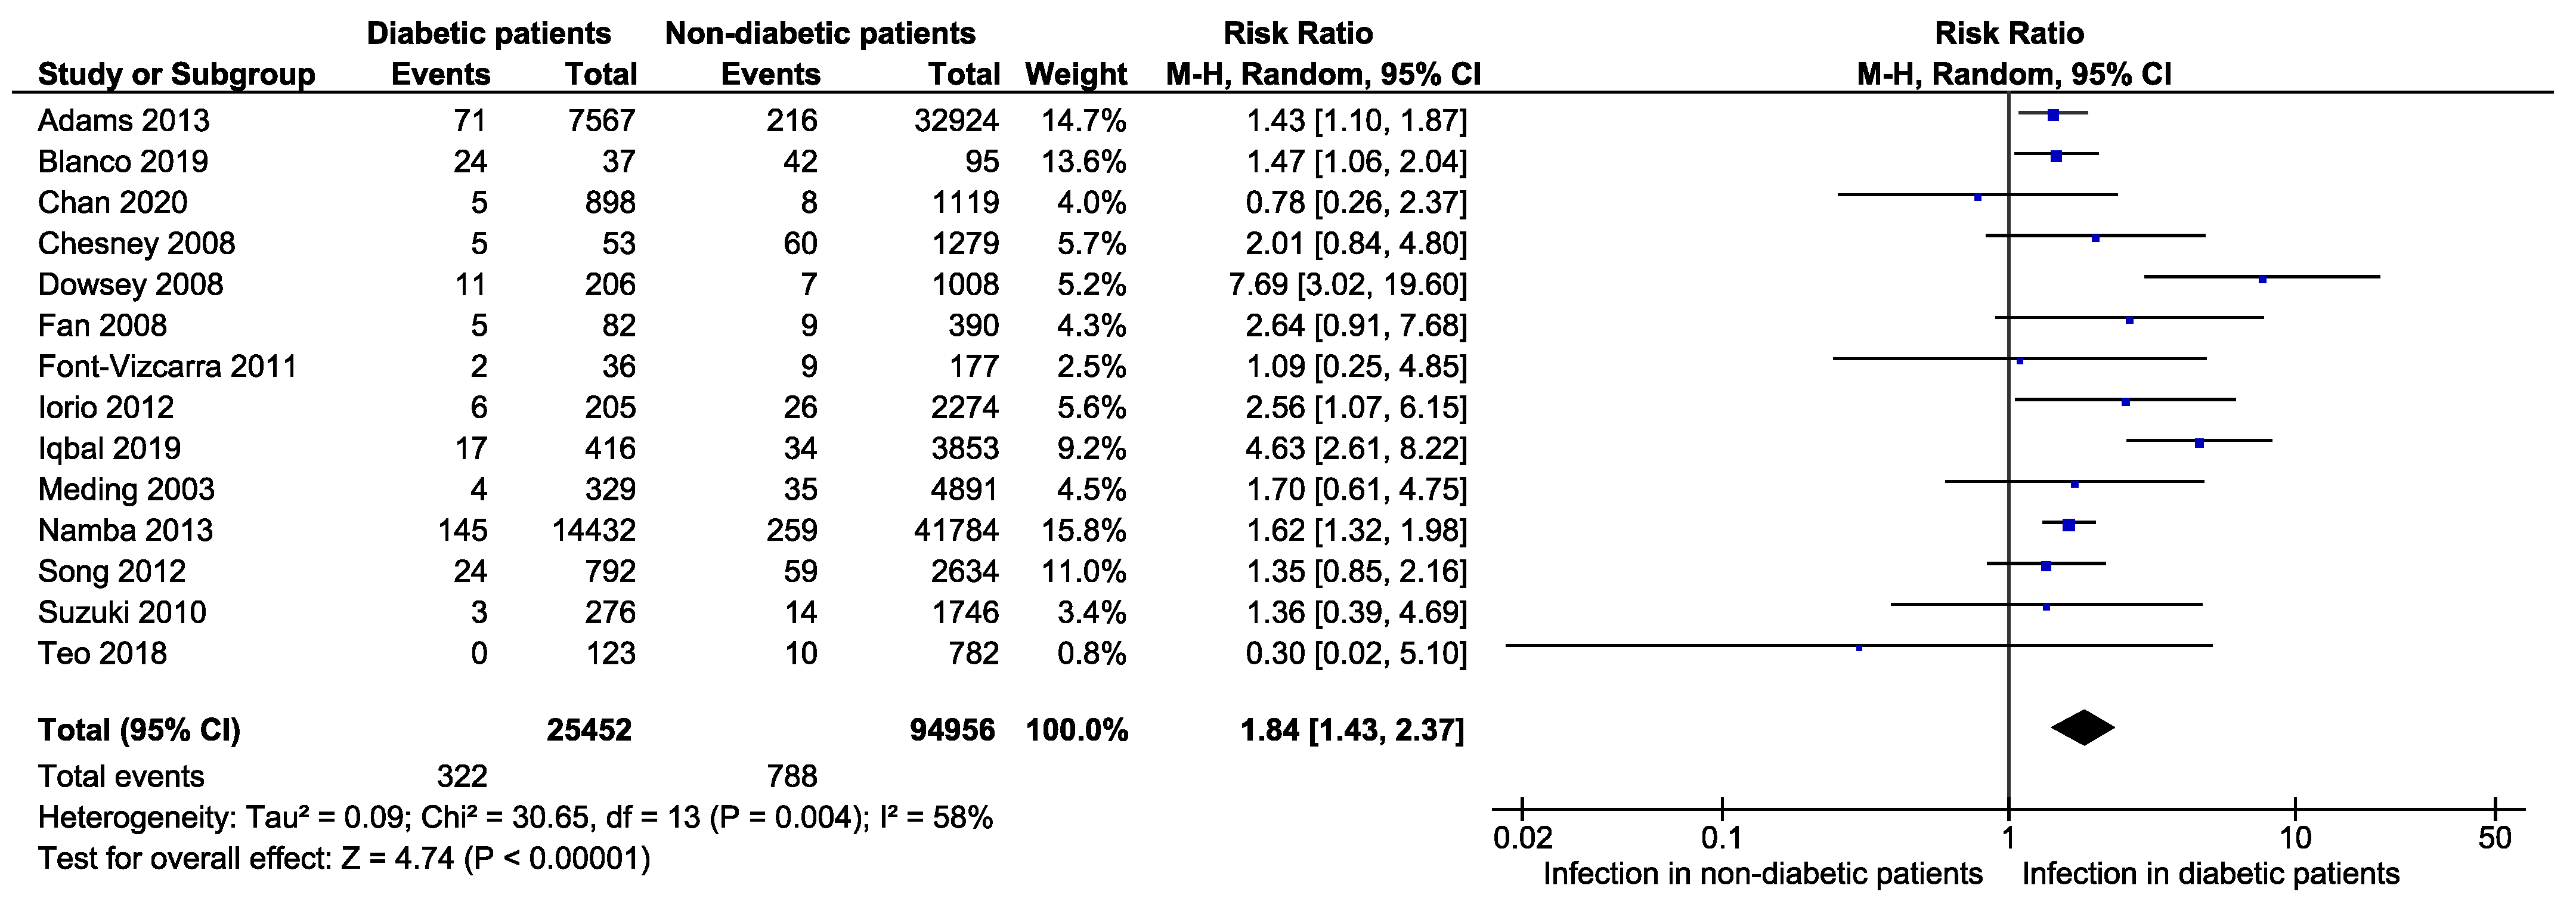
Task: Click the Song 2012 blue square marker
Action: (2046, 567)
